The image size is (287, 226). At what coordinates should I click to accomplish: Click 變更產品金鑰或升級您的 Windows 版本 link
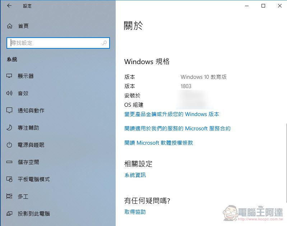(171, 114)
